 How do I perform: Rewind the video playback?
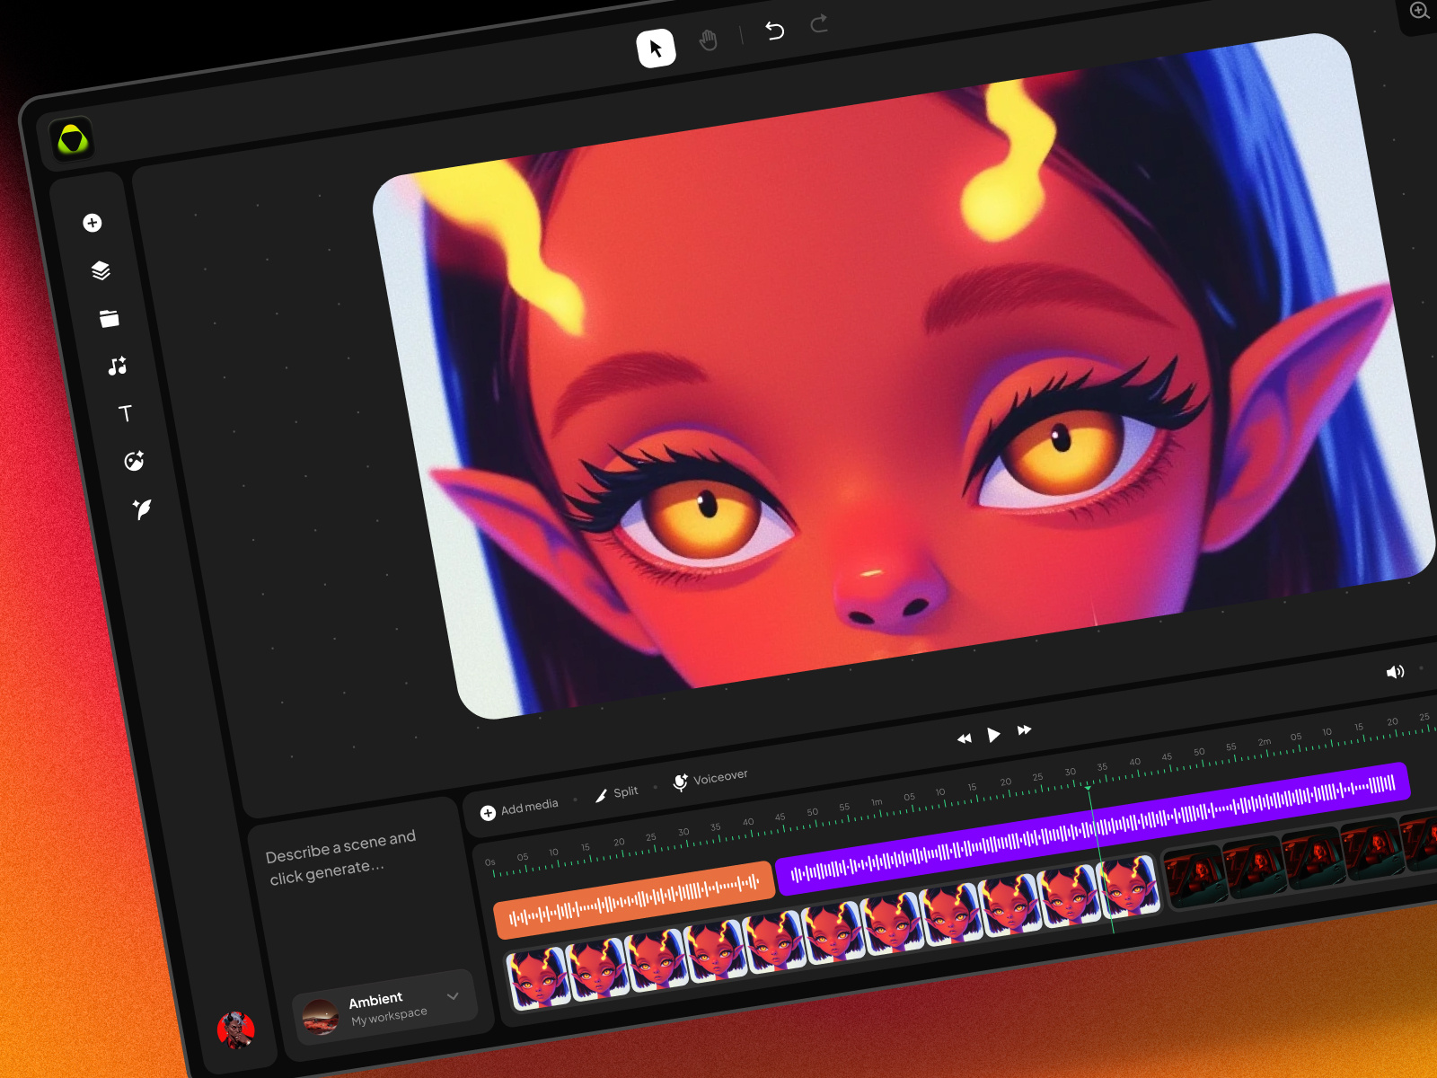[965, 738]
